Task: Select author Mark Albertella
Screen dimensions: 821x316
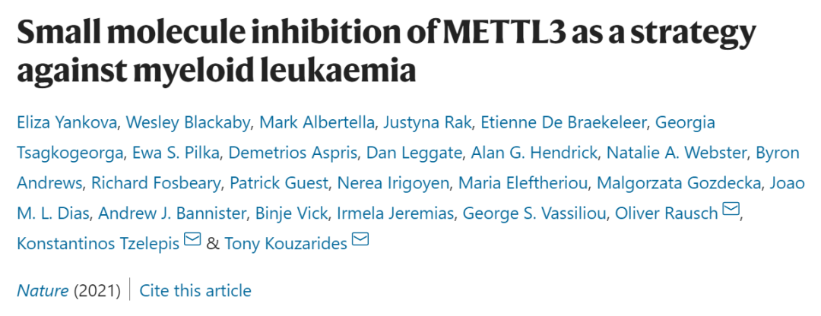Action: 317,122
